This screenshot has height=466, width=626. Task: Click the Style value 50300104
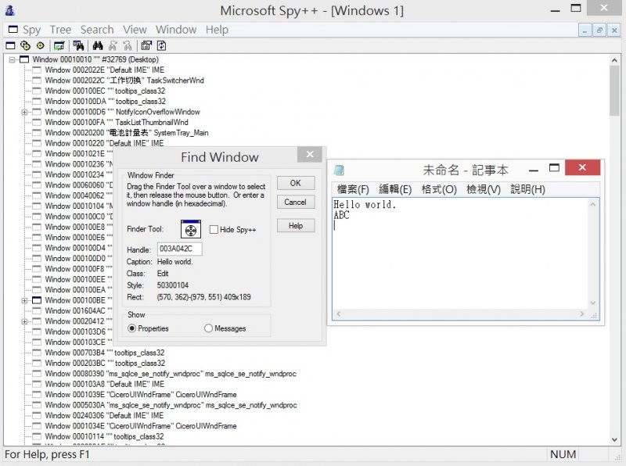(172, 285)
